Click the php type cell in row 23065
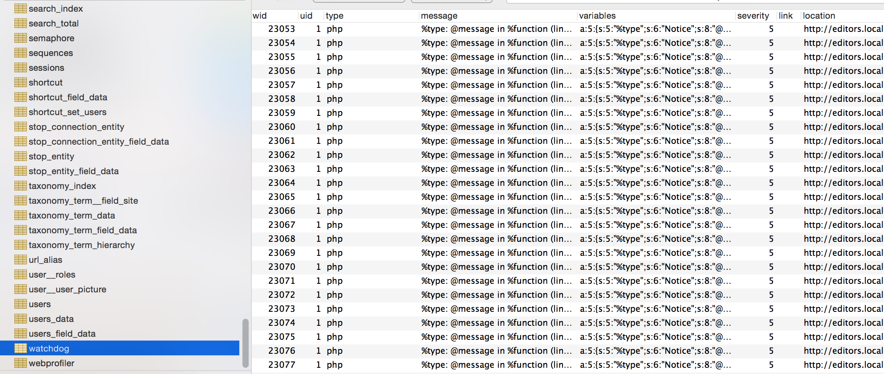Screen dimensions: 884x374 334,197
